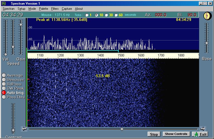
Task: Click the Vol slider handle
Action: (6, 55)
